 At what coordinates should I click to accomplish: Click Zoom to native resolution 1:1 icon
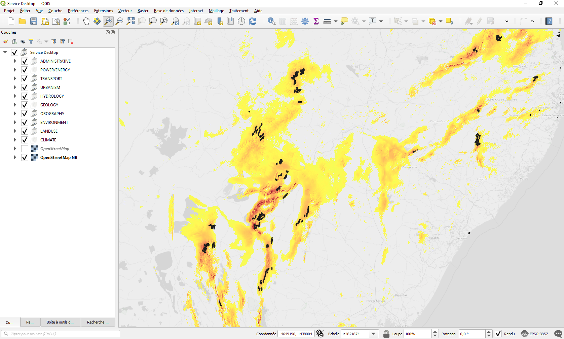point(164,21)
